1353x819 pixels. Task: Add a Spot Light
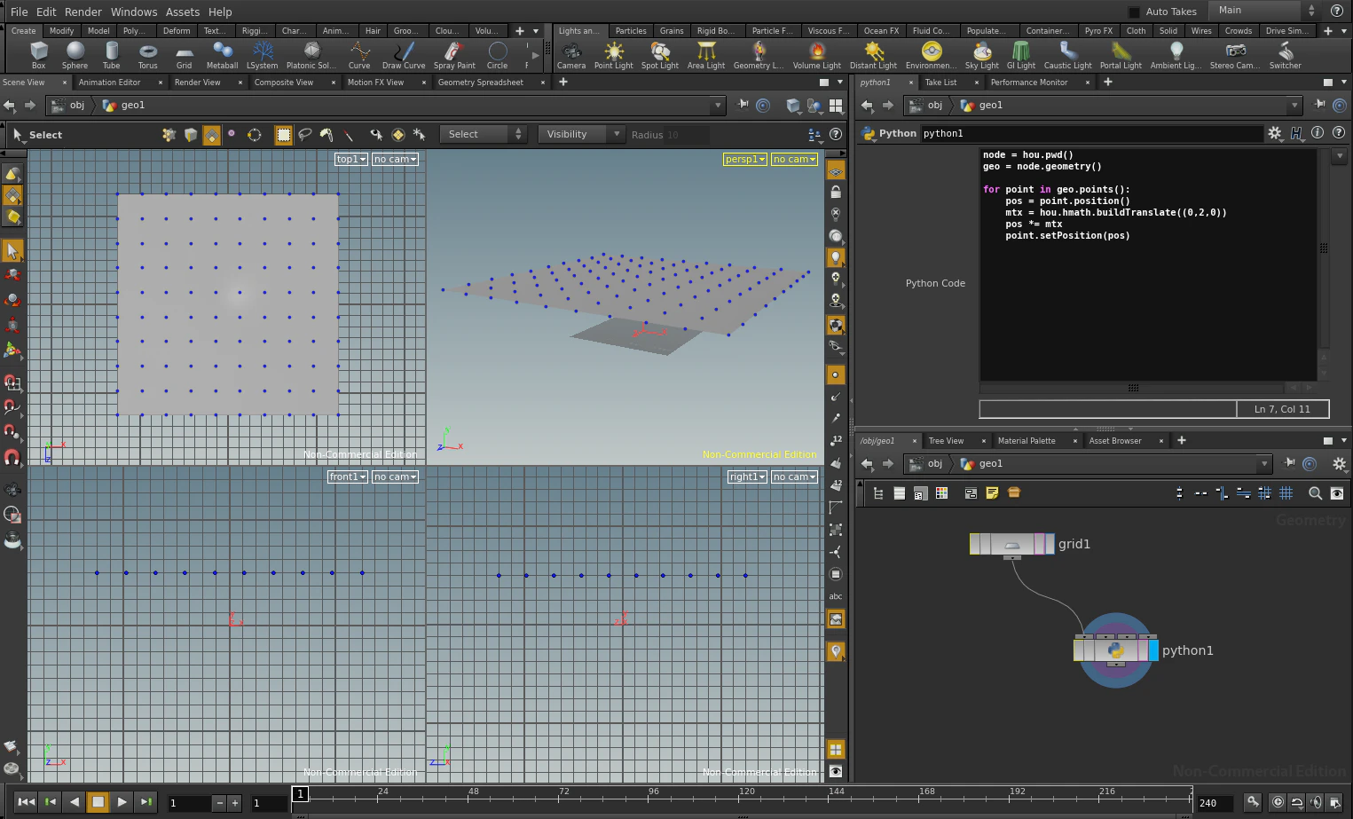tap(660, 55)
